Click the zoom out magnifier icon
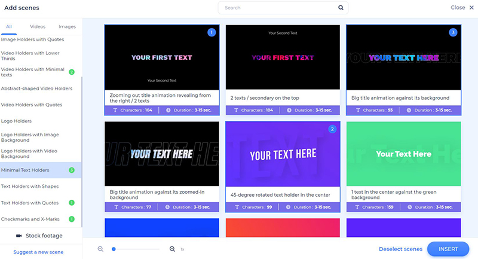Viewport: 478px width, 259px height. point(100,249)
